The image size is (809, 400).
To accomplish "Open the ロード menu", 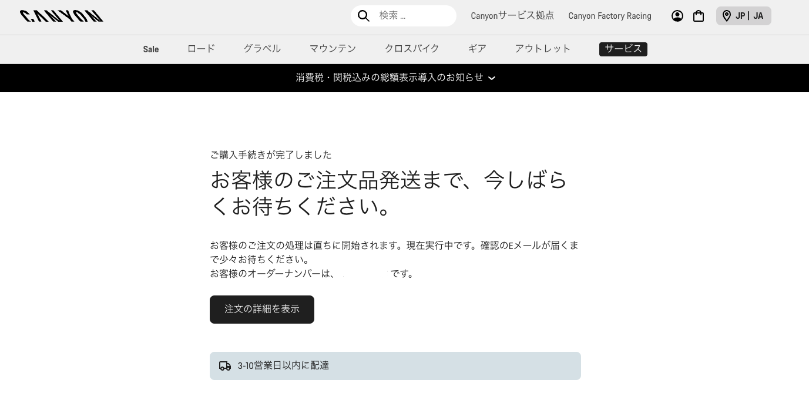I will (201, 49).
